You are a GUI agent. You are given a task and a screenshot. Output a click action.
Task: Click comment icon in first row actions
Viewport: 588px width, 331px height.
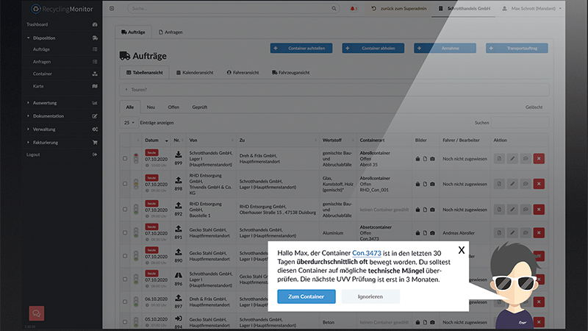526,158
